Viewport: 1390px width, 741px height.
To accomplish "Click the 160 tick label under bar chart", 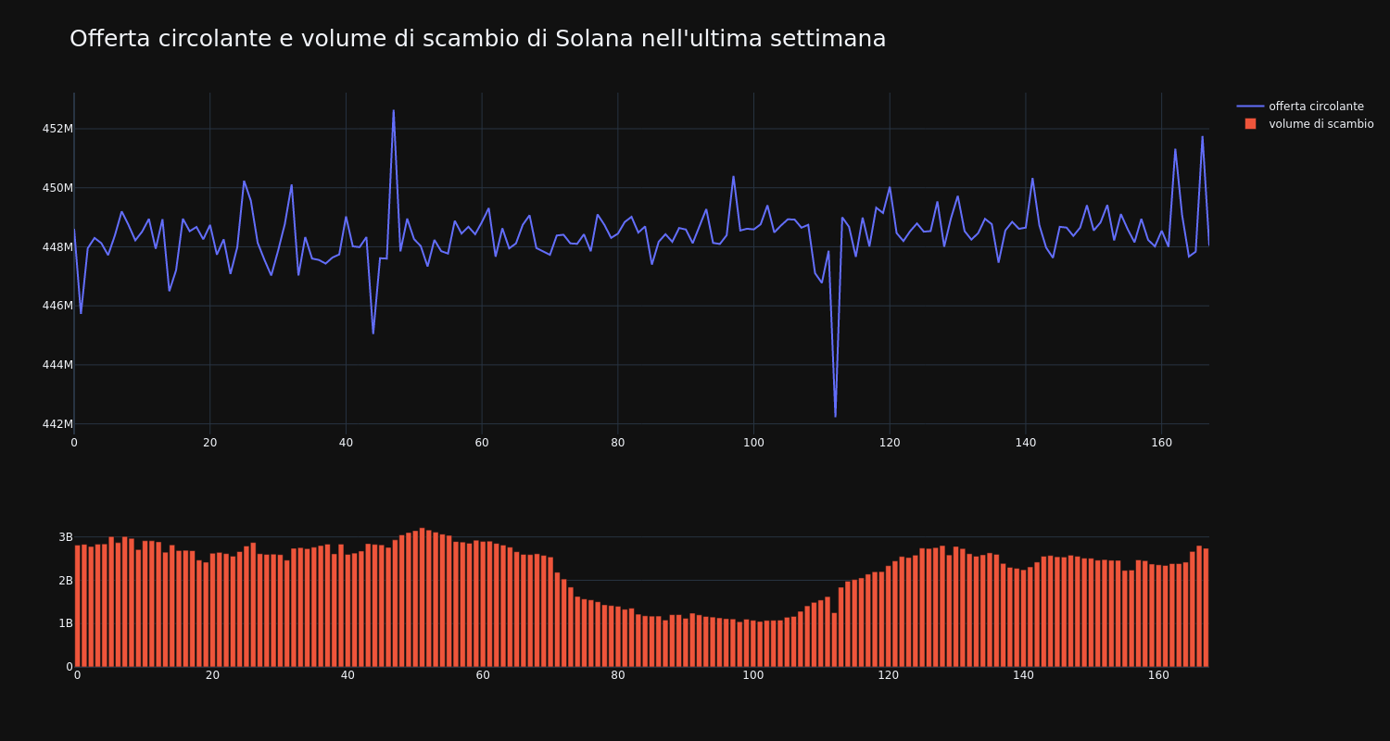I will click(1158, 676).
